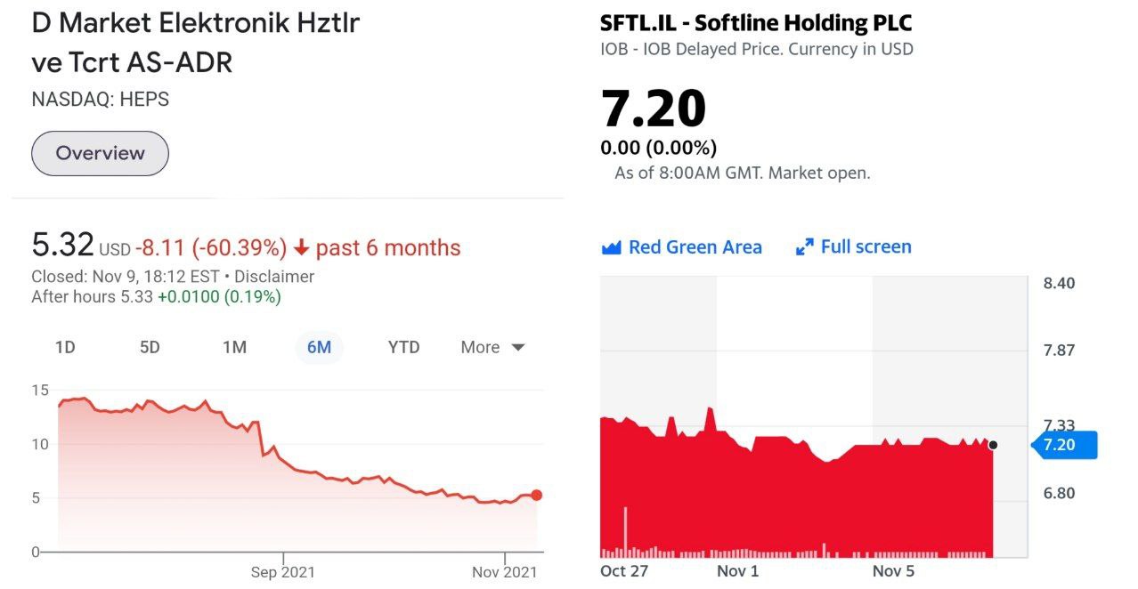Click the black endpoint dot on Softline chart
Viewport: 1138px width, 589px height.
coord(993,445)
